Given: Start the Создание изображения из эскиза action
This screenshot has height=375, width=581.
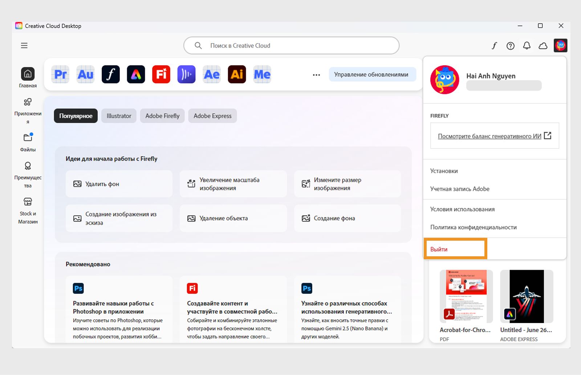Looking at the screenshot, I should [x=119, y=218].
